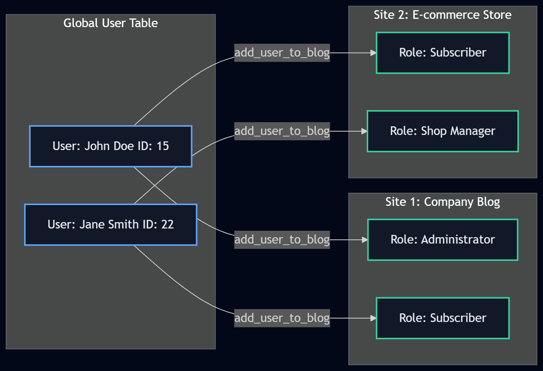Image resolution: width=543 pixels, height=371 pixels.
Task: Click the Site 2: E-commerce Store title text
Action: 442,15
